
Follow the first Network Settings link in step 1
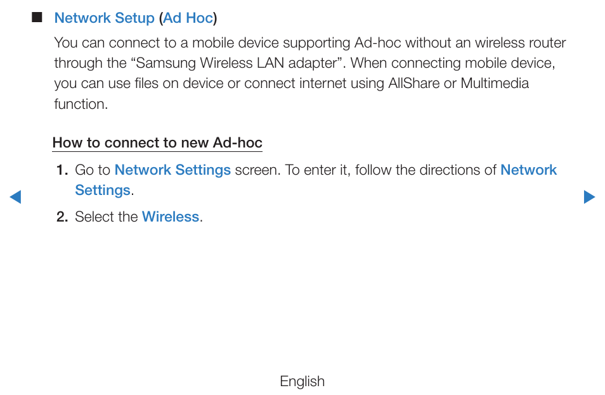tap(172, 170)
